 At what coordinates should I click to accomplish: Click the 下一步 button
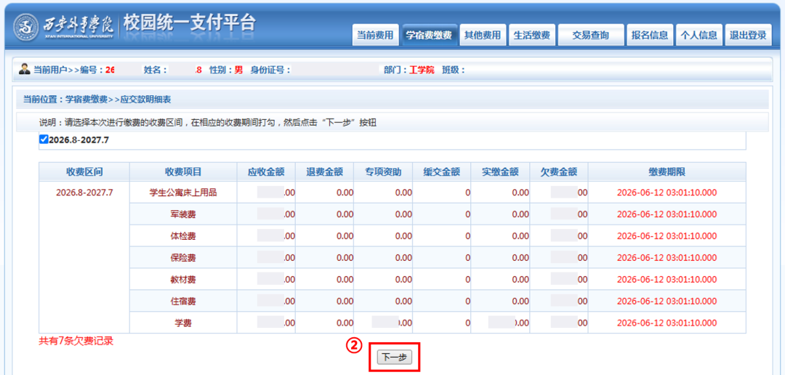point(394,357)
